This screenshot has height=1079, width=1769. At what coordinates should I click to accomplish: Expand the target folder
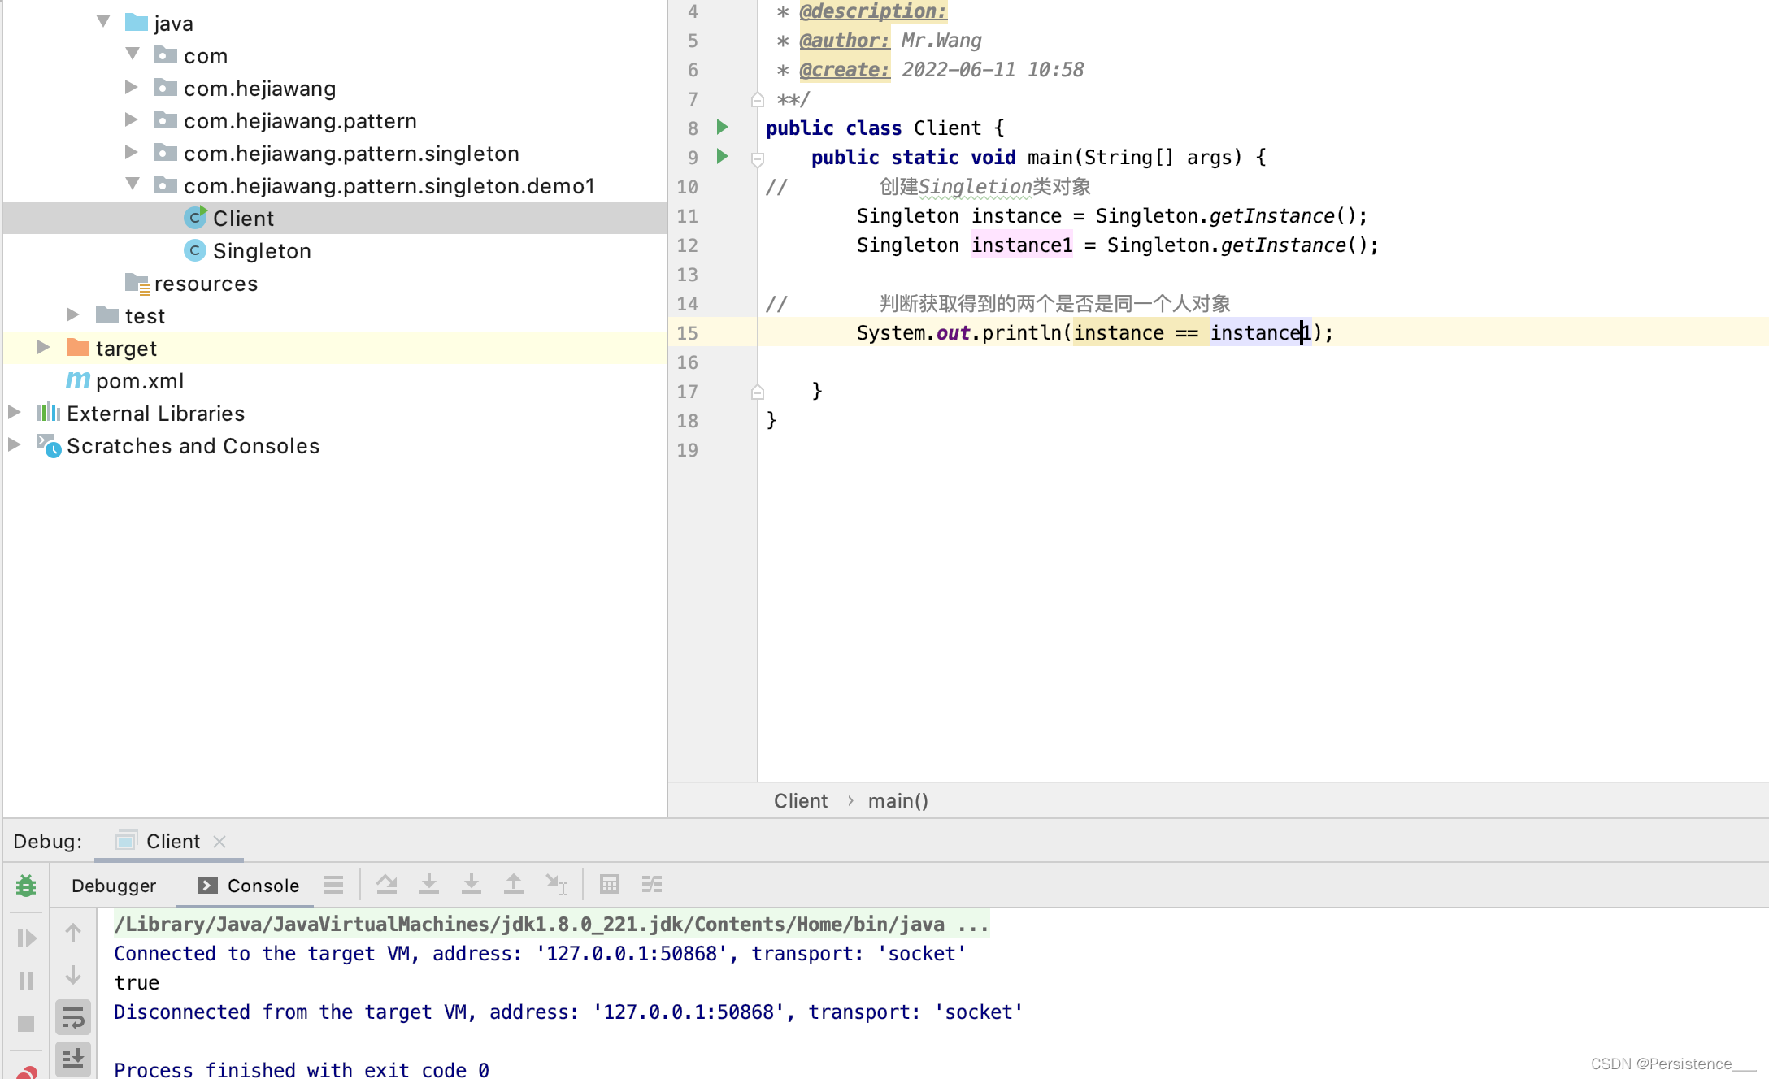(x=44, y=347)
